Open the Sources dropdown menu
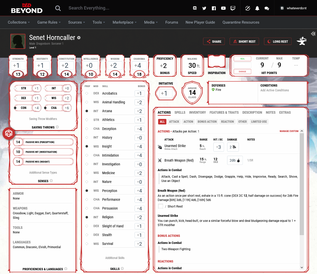Screen dimensions: 317x274 tap(77, 22)
